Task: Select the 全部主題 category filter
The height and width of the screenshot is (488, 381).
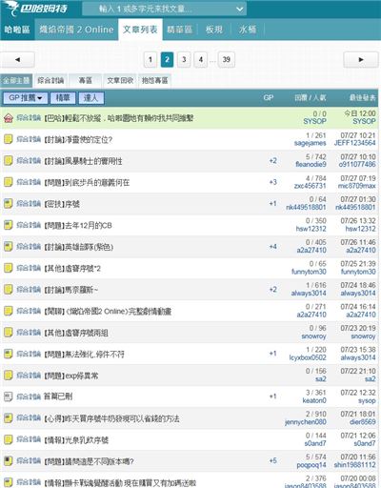Action: [x=16, y=80]
